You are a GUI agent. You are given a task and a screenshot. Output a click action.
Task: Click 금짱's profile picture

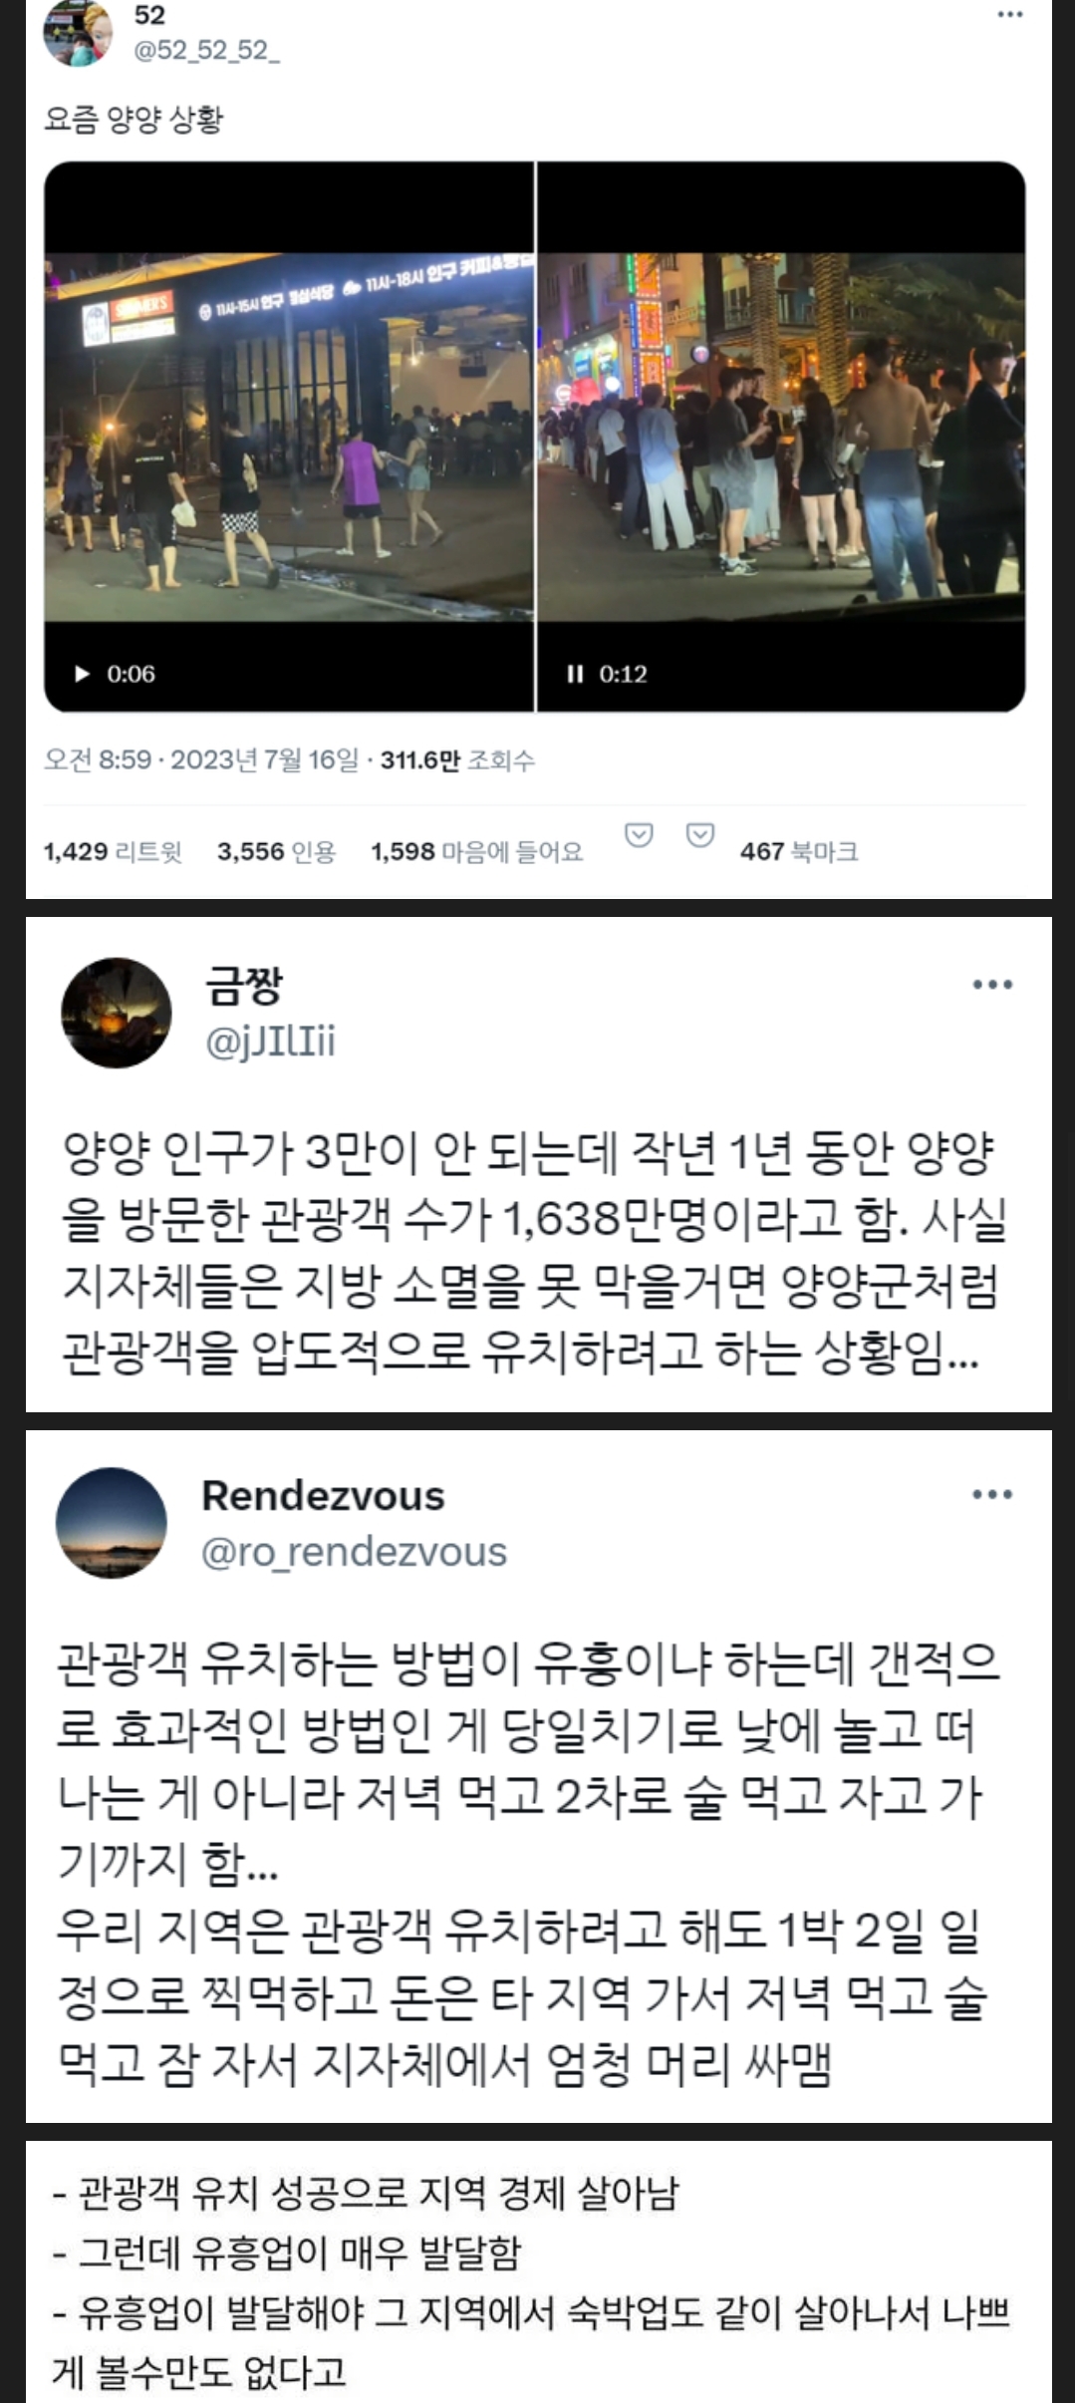tap(117, 1013)
